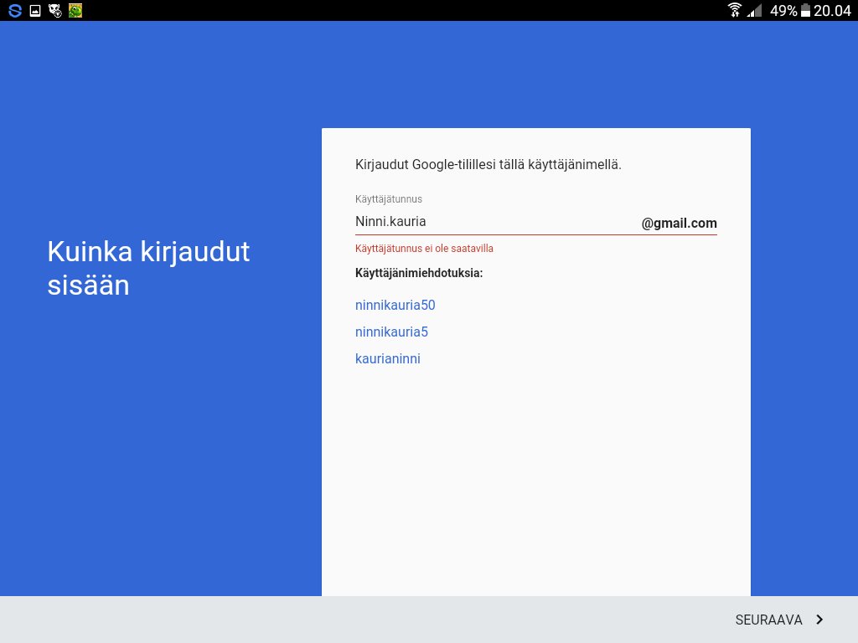Image resolution: width=858 pixels, height=643 pixels.
Task: Tap the chevron arrow beside SEURAAVA
Action: [819, 620]
